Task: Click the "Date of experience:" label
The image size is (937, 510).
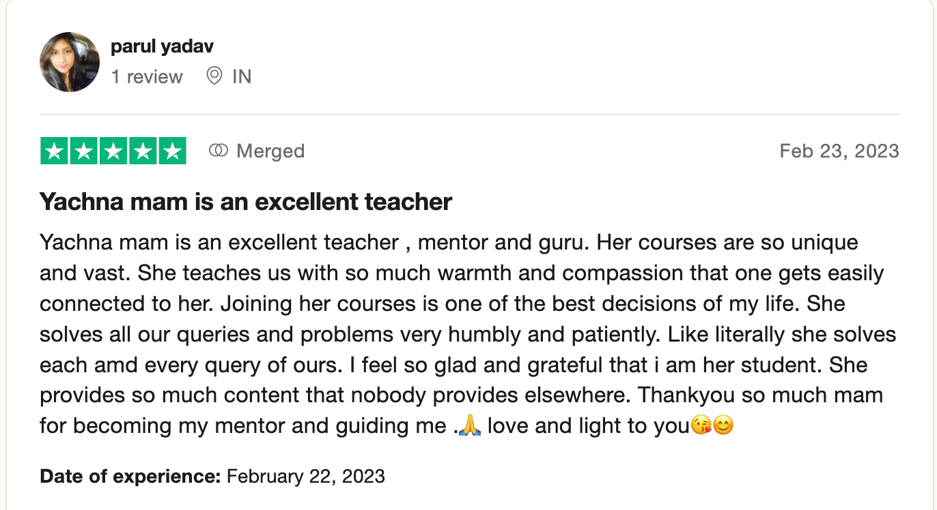Action: click(130, 475)
